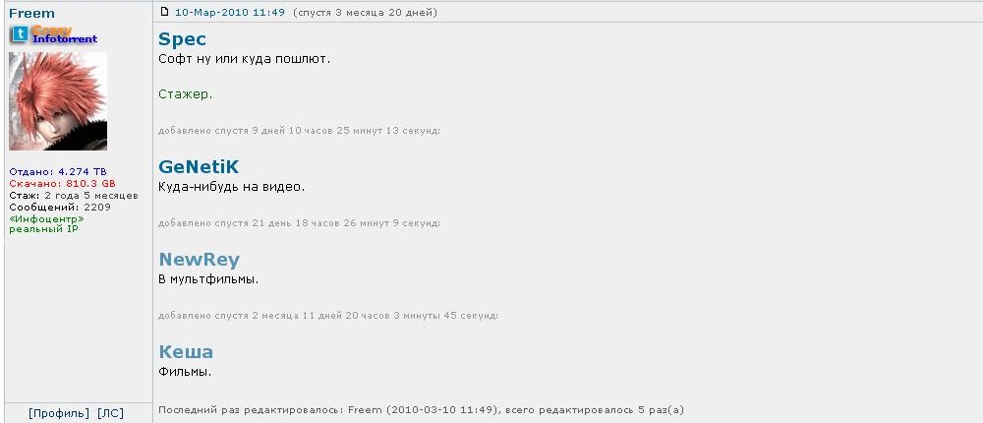
Task: Click the Сообщений: 2209 message count
Action: click(60, 207)
